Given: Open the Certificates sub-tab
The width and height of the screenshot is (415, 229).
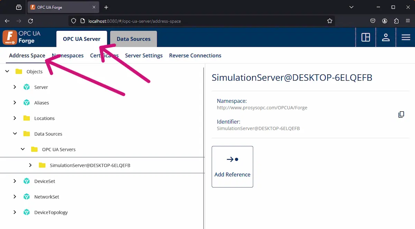Looking at the screenshot, I should (x=104, y=56).
